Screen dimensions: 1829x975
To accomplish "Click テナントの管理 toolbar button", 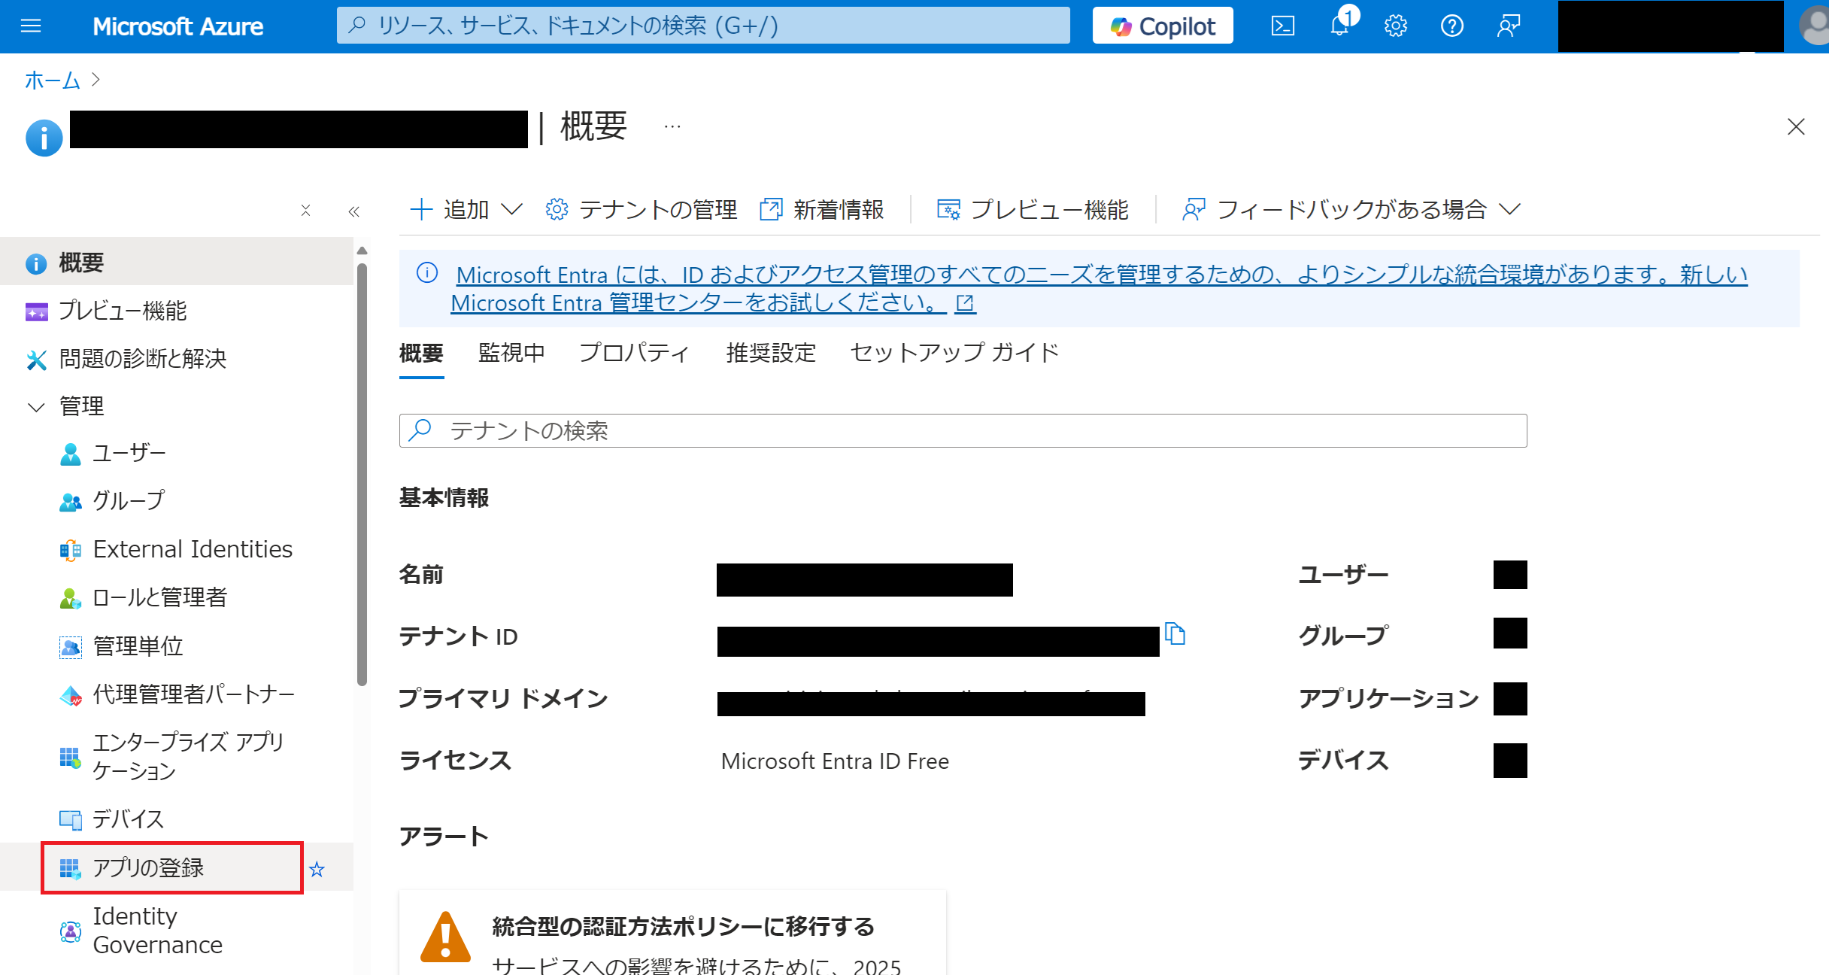I will [642, 209].
